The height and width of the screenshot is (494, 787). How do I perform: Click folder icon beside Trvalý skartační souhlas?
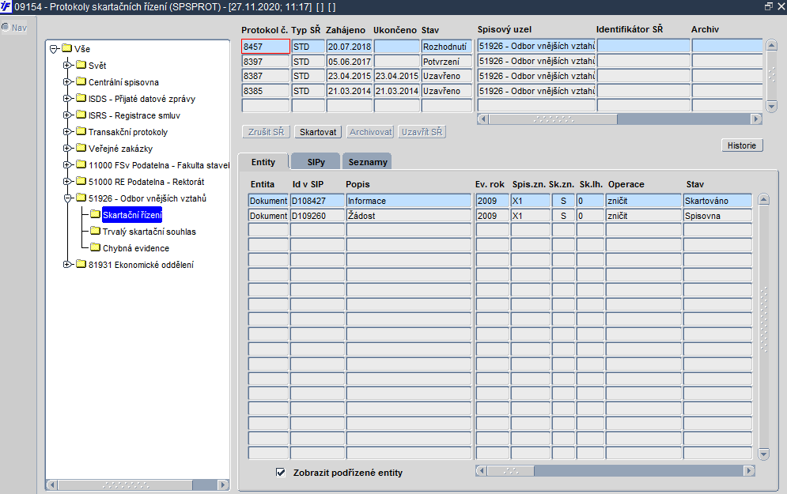[95, 232]
